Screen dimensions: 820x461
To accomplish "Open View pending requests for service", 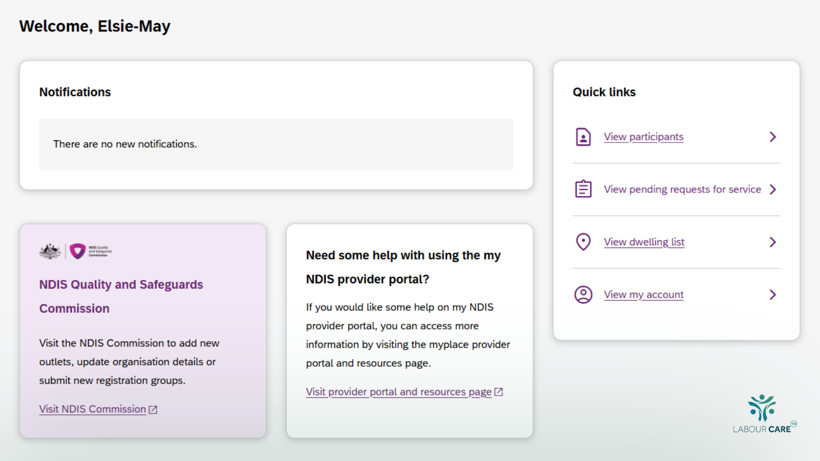I will click(682, 190).
